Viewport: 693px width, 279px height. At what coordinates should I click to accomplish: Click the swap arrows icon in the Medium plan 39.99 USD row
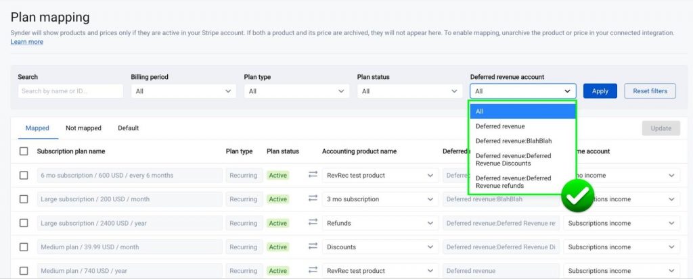click(313, 247)
